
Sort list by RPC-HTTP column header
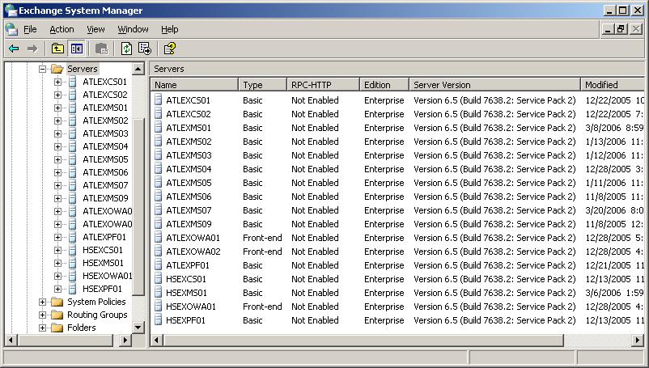[323, 85]
